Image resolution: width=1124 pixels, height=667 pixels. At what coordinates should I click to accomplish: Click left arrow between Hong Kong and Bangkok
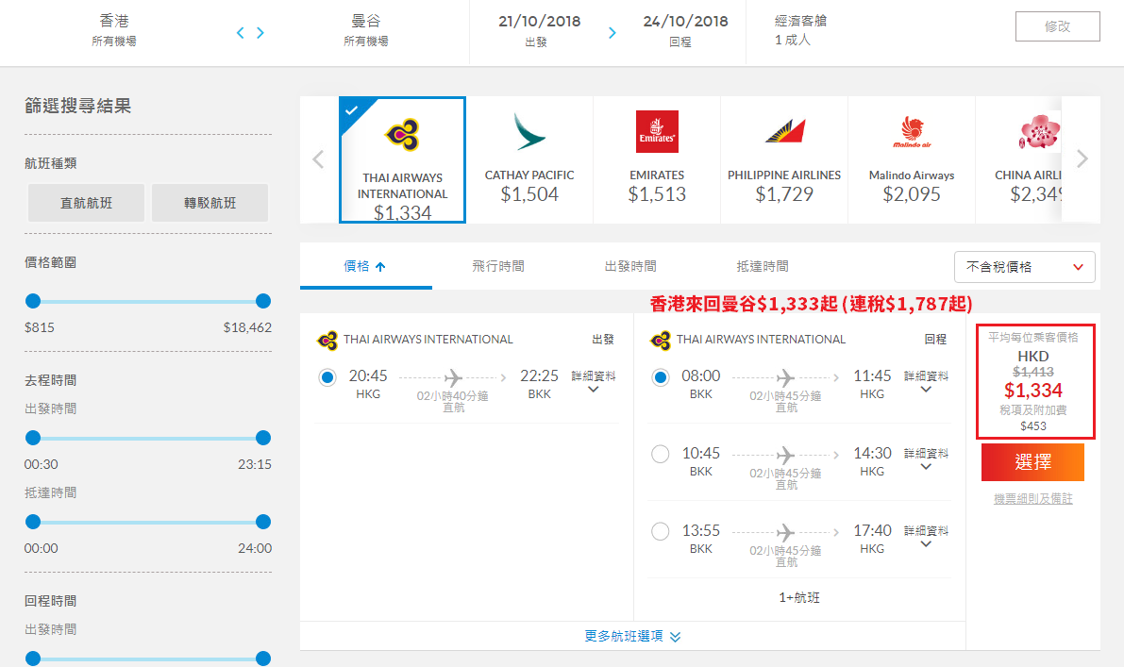point(240,33)
